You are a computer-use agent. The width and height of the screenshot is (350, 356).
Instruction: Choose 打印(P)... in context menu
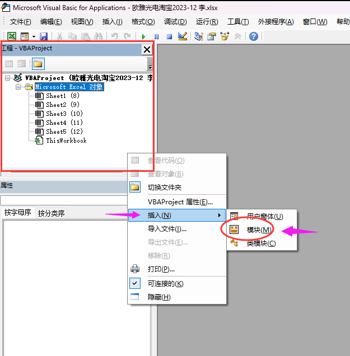coord(177,269)
